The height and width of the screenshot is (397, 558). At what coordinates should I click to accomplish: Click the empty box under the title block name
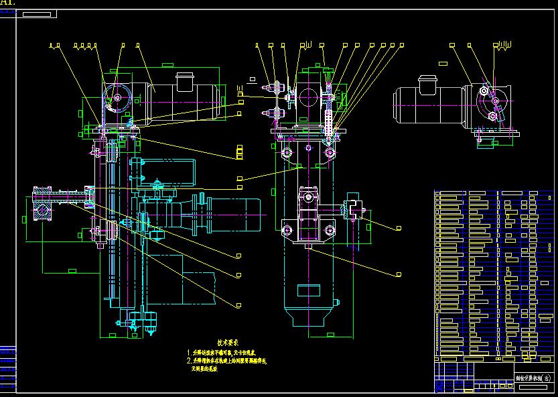(533, 387)
